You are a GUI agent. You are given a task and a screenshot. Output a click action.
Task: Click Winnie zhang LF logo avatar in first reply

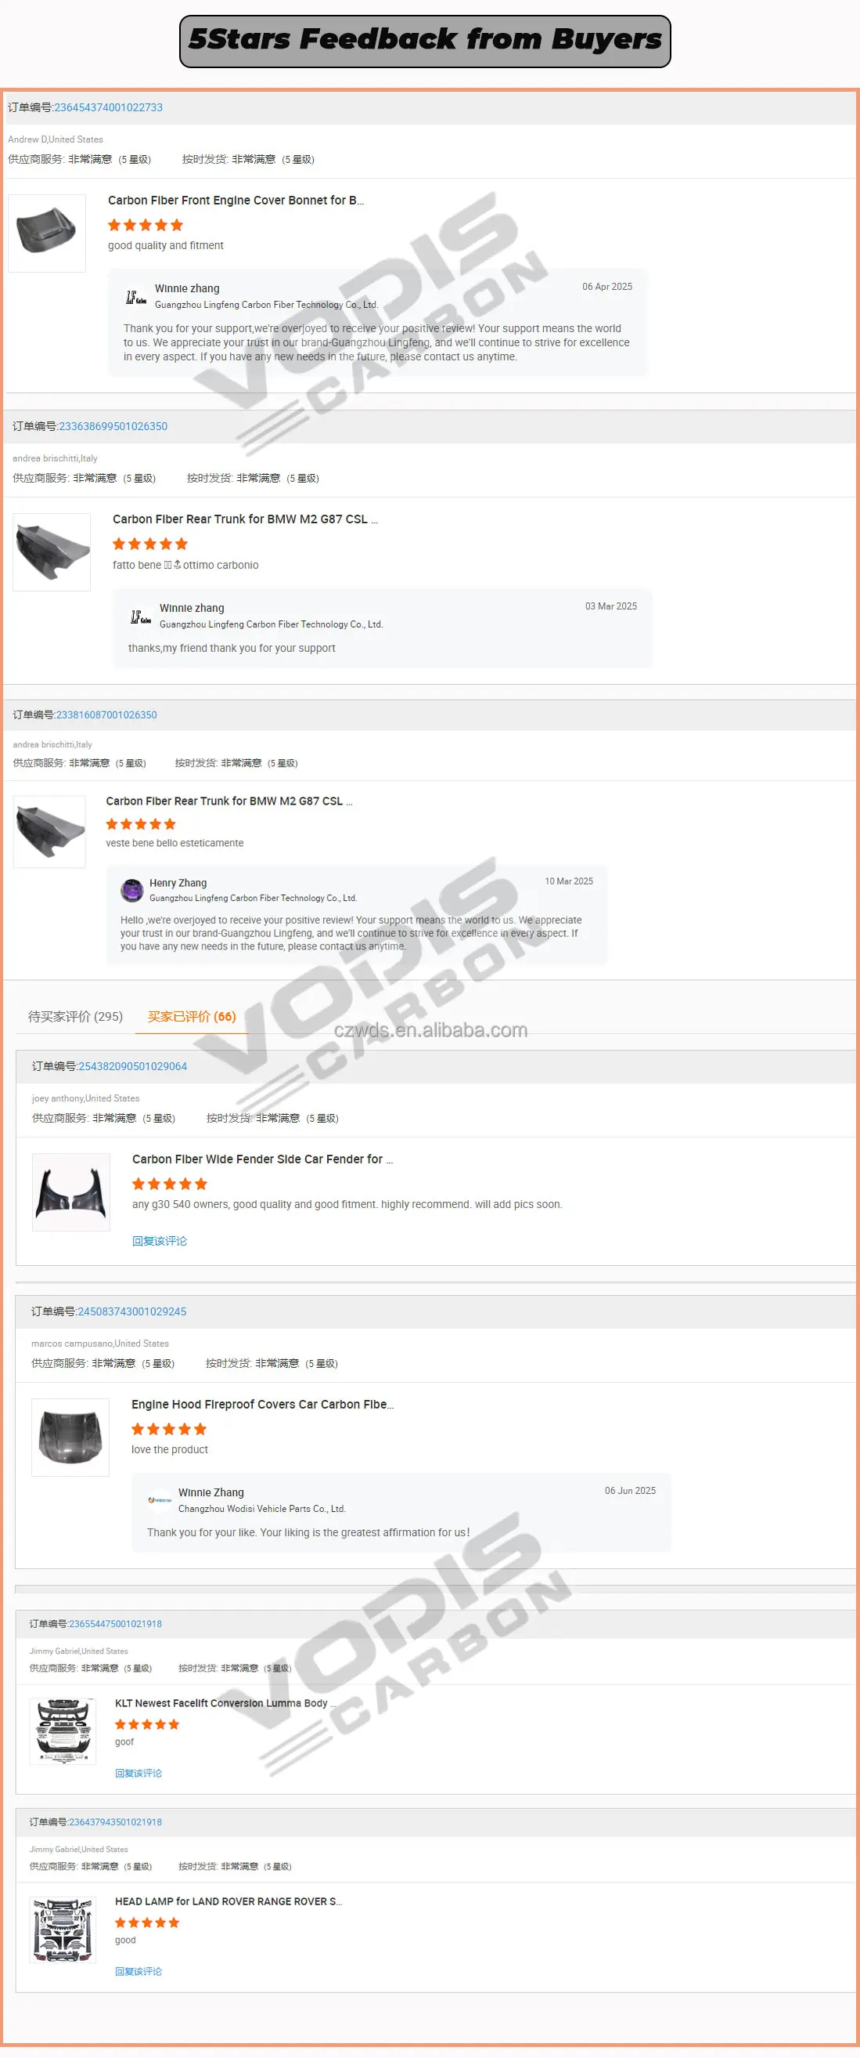click(136, 297)
